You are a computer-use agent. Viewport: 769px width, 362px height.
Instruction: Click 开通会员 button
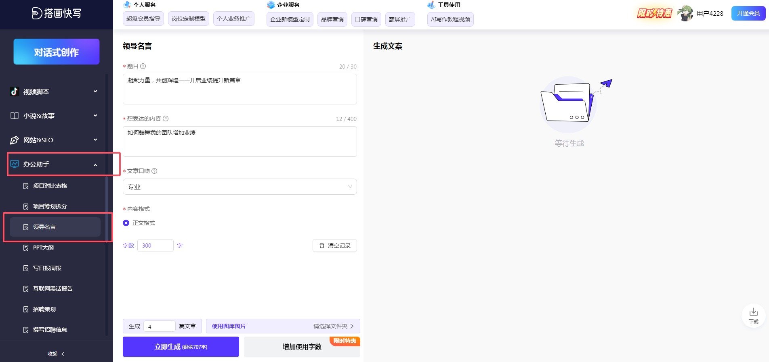tap(748, 13)
